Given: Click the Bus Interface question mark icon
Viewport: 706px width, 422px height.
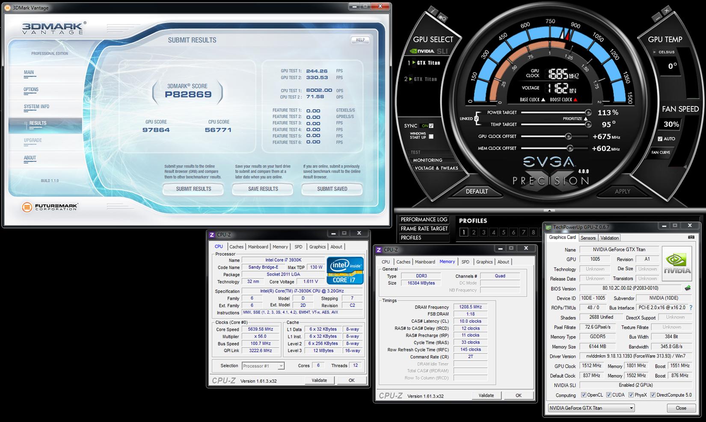Looking at the screenshot, I should click(x=691, y=307).
